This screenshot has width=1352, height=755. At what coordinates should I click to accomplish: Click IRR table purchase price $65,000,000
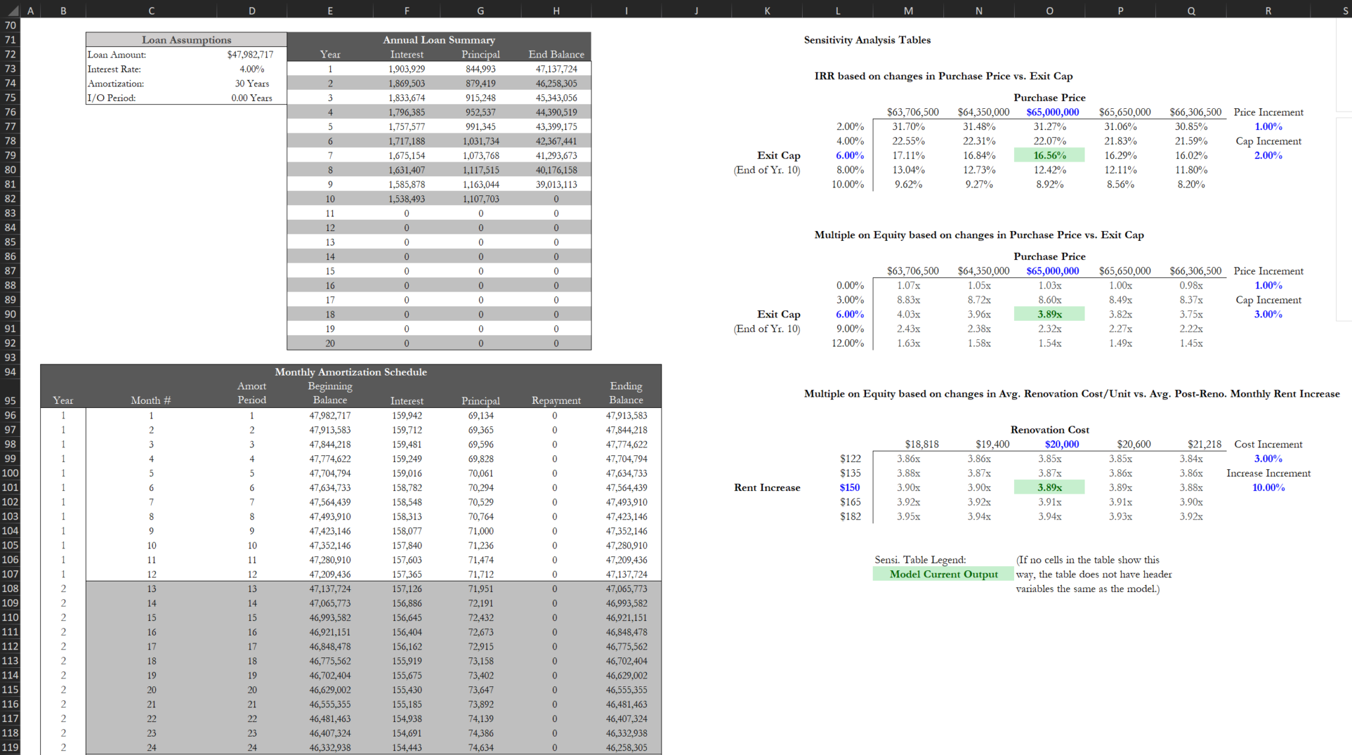[1052, 113]
